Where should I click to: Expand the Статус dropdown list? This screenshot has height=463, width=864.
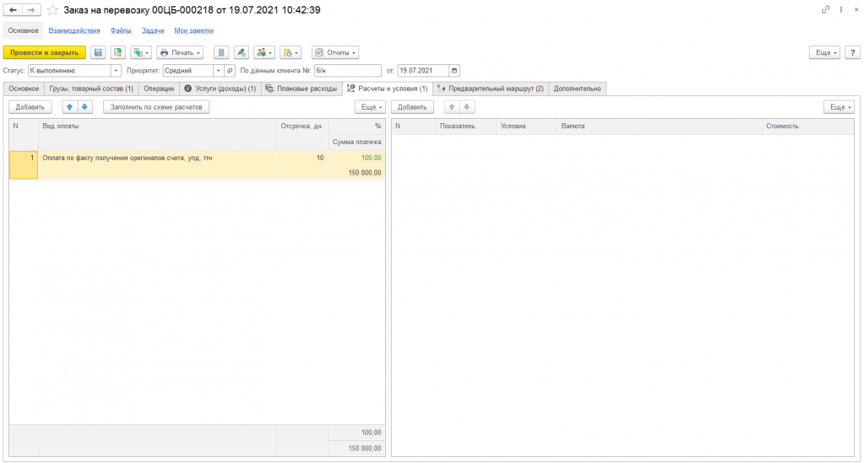point(116,71)
